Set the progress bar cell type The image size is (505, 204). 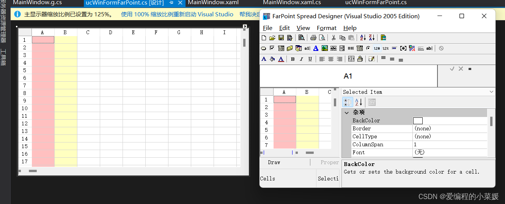point(394,48)
